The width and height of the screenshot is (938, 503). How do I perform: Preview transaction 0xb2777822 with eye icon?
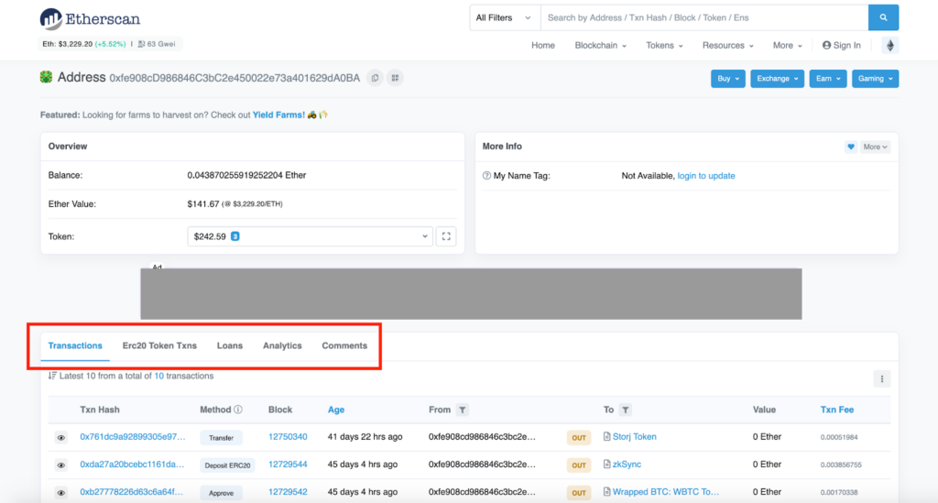(x=61, y=493)
